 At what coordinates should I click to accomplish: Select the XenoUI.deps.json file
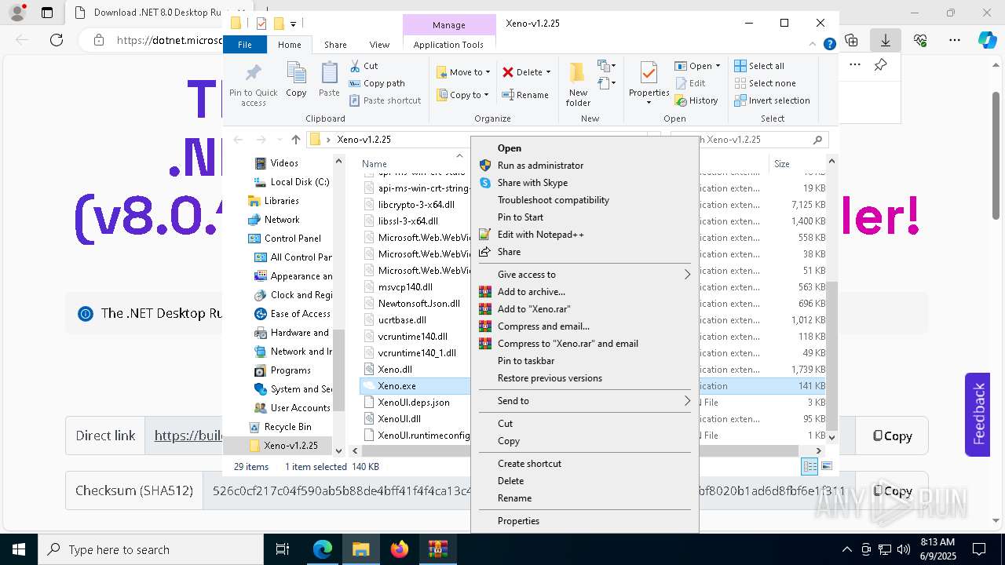tap(414, 403)
